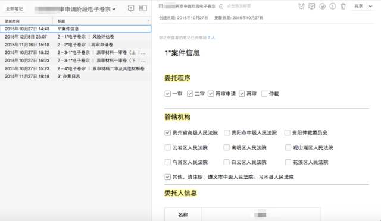
Task: Open note 2-4*电子卷宗 原审材料二审及其他材料卷
Action: 76,68
